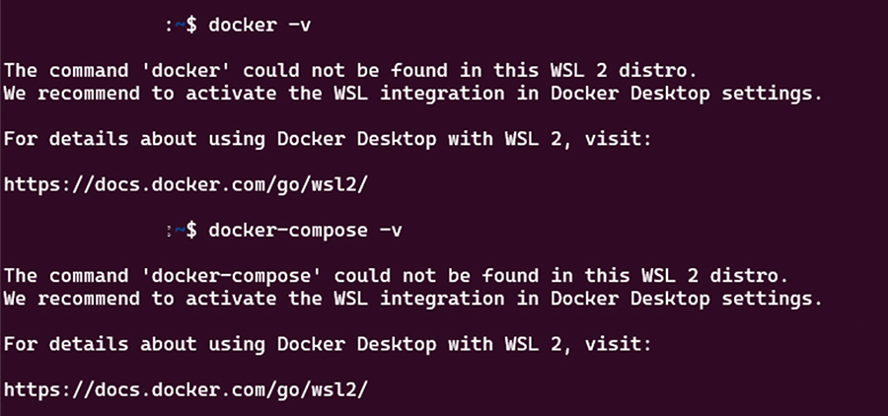Click "For details" text following the 'docker-compose' error
The image size is (888, 416).
(65, 343)
